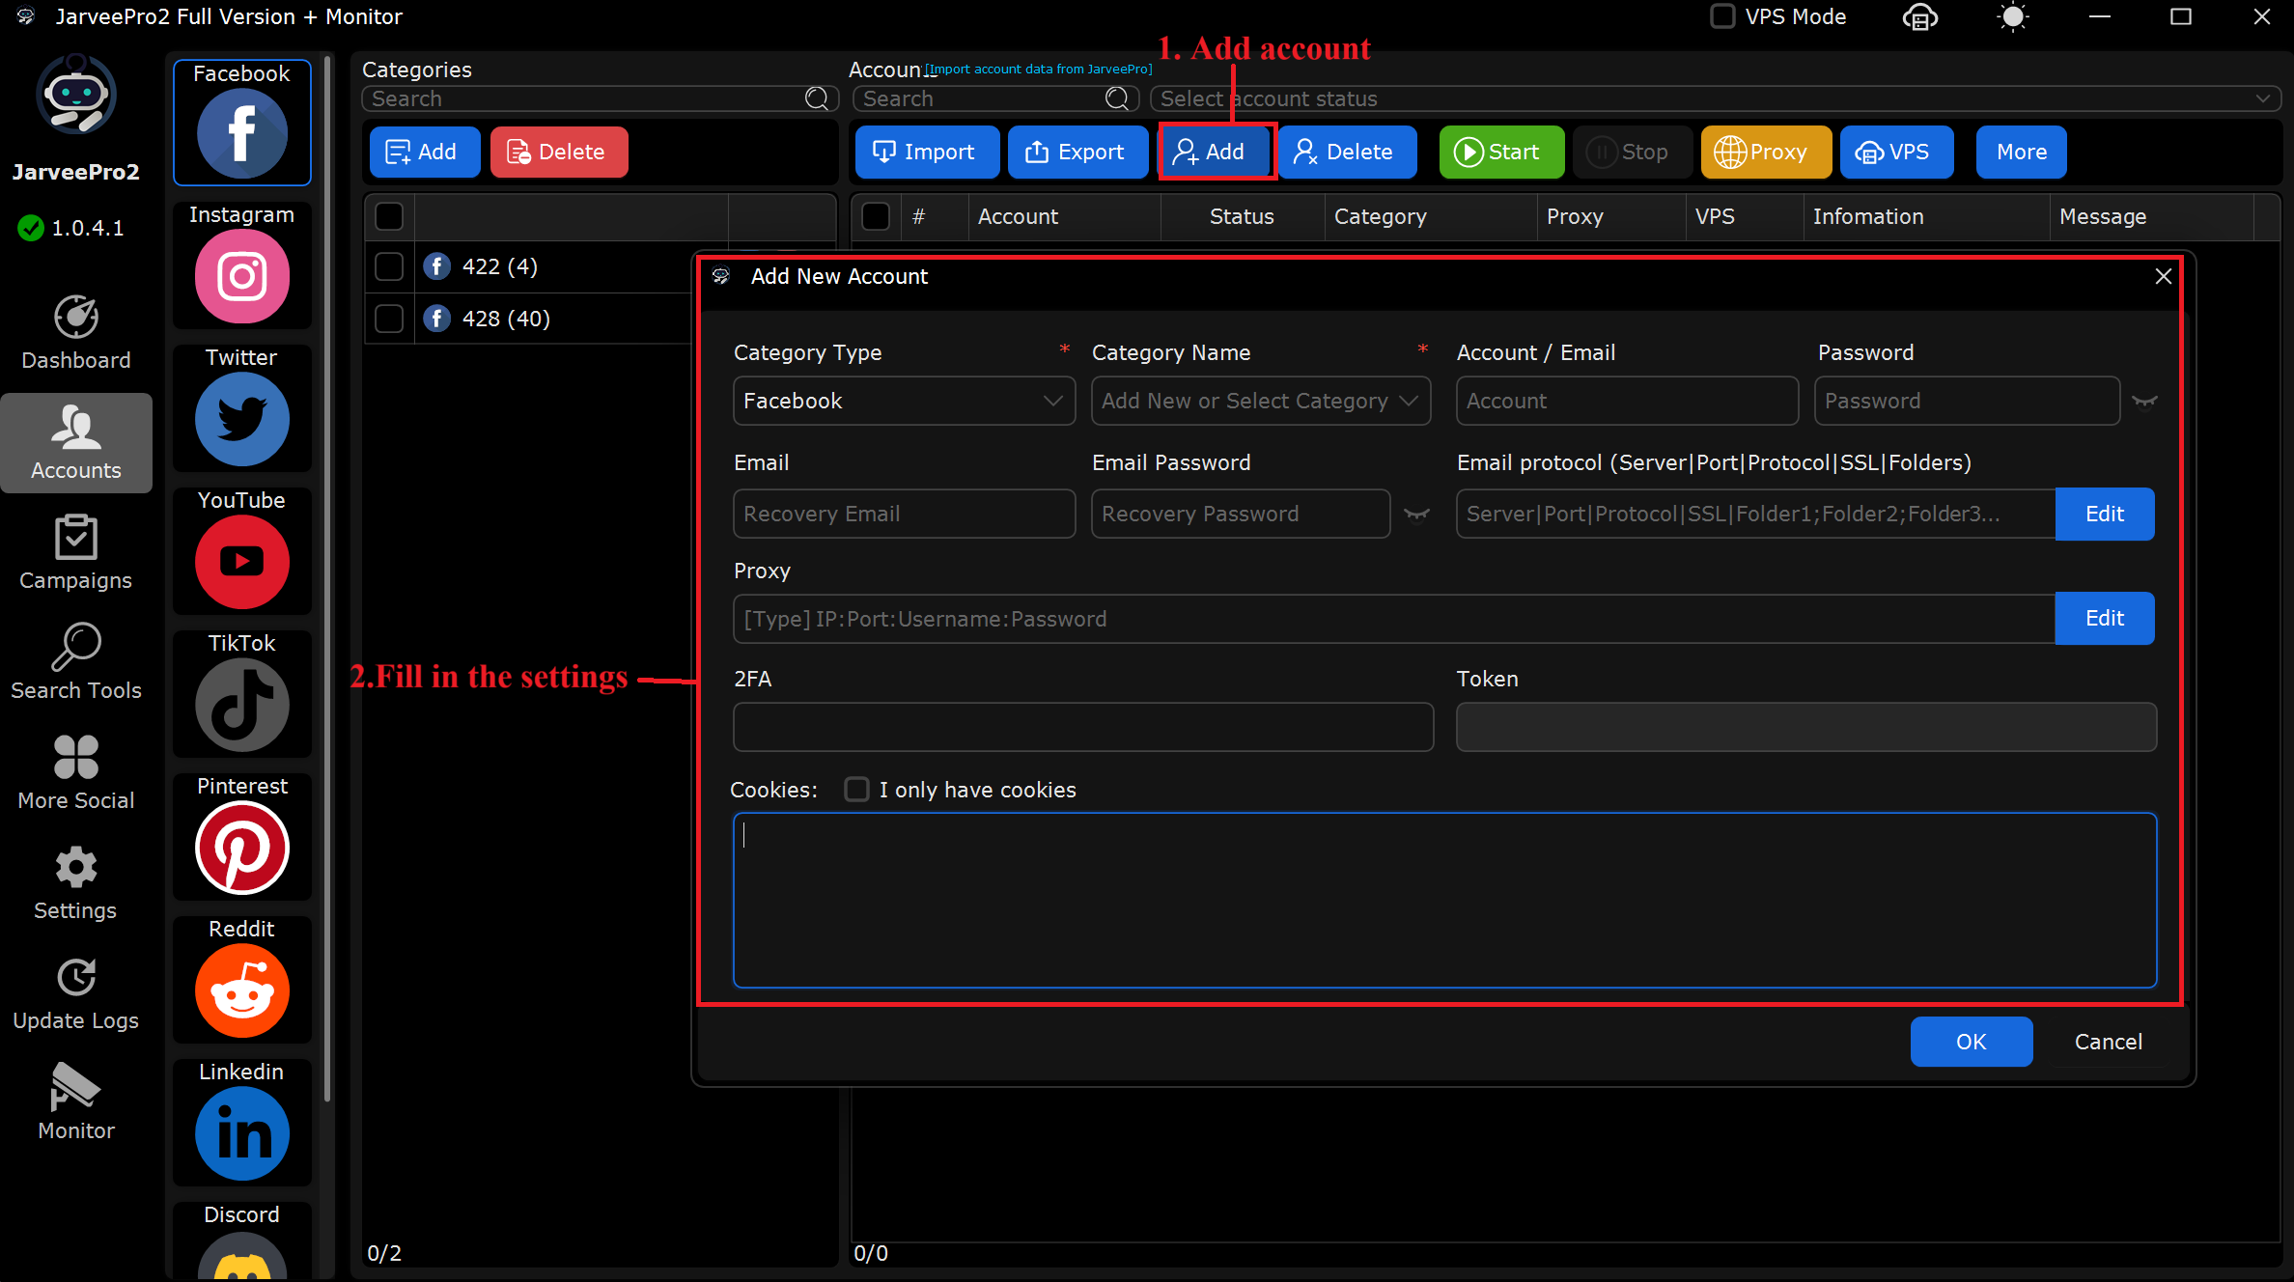Click the cloud VPS icon in title bar
The width and height of the screenshot is (2294, 1282).
click(x=1919, y=17)
